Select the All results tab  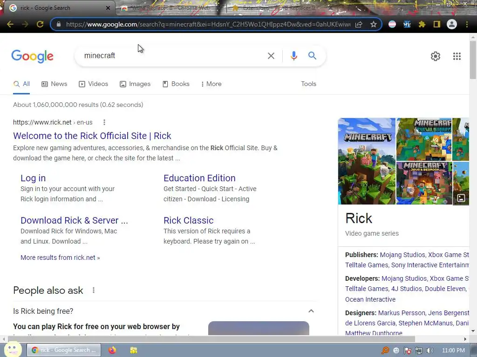pos(21,84)
